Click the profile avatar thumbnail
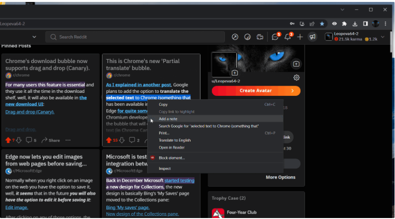The width and height of the screenshot is (395, 219). pyautogui.click(x=224, y=64)
